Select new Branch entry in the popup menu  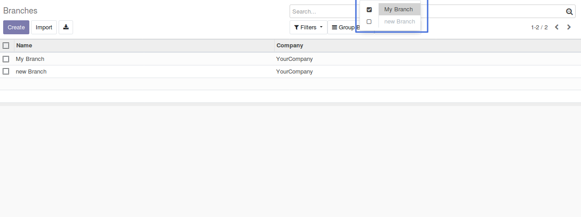[399, 22]
